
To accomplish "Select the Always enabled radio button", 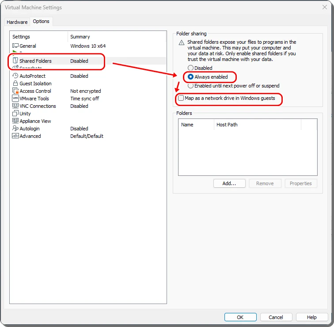I will [190, 77].
